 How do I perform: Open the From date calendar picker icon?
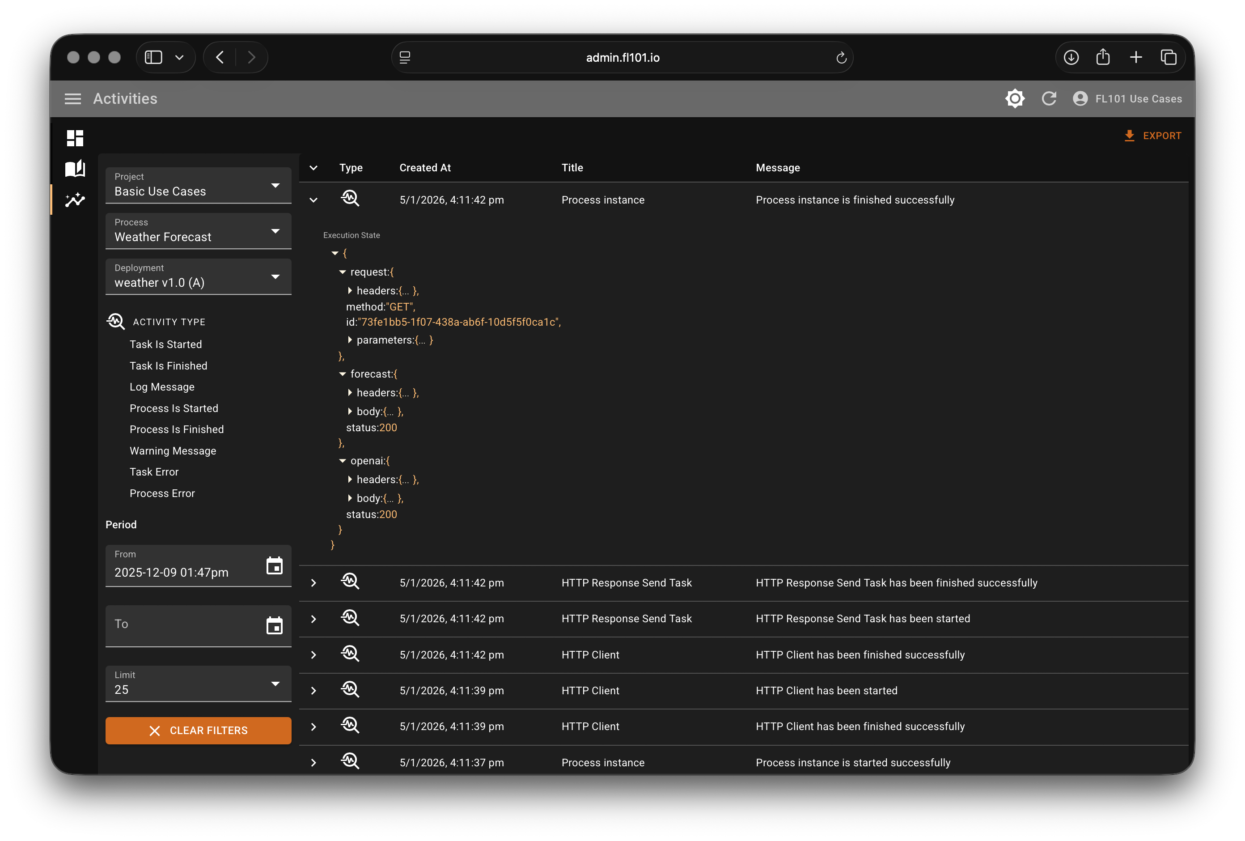click(274, 565)
